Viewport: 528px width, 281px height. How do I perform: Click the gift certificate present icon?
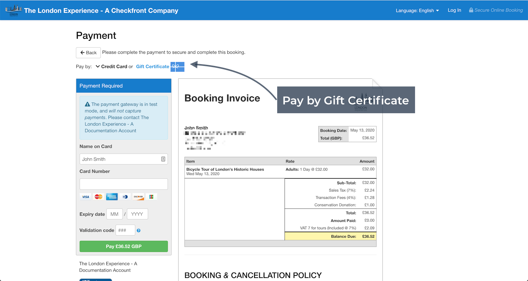pyautogui.click(x=177, y=67)
